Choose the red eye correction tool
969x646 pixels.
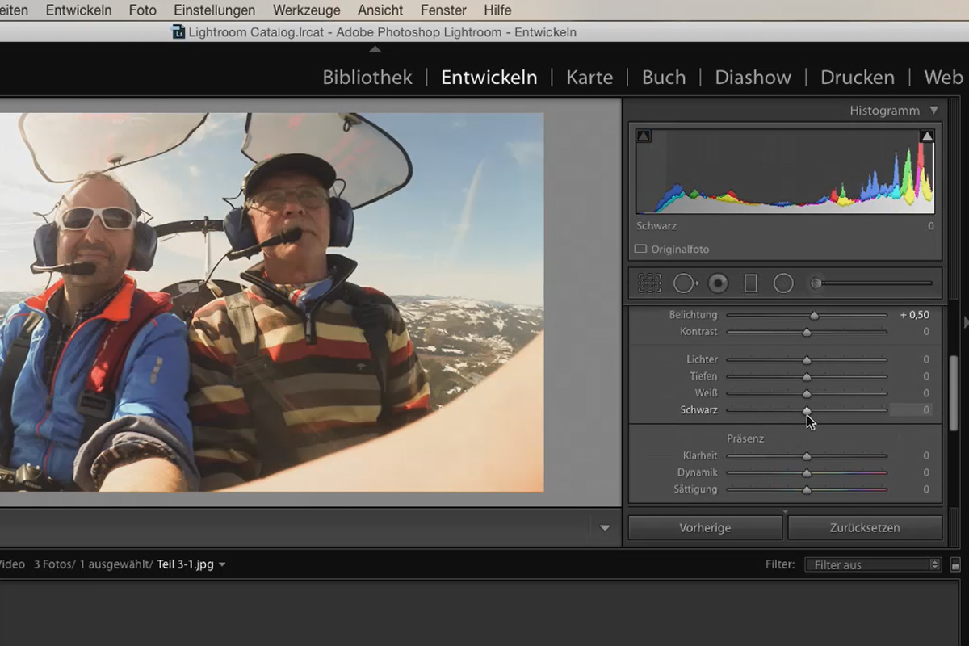[x=718, y=283]
